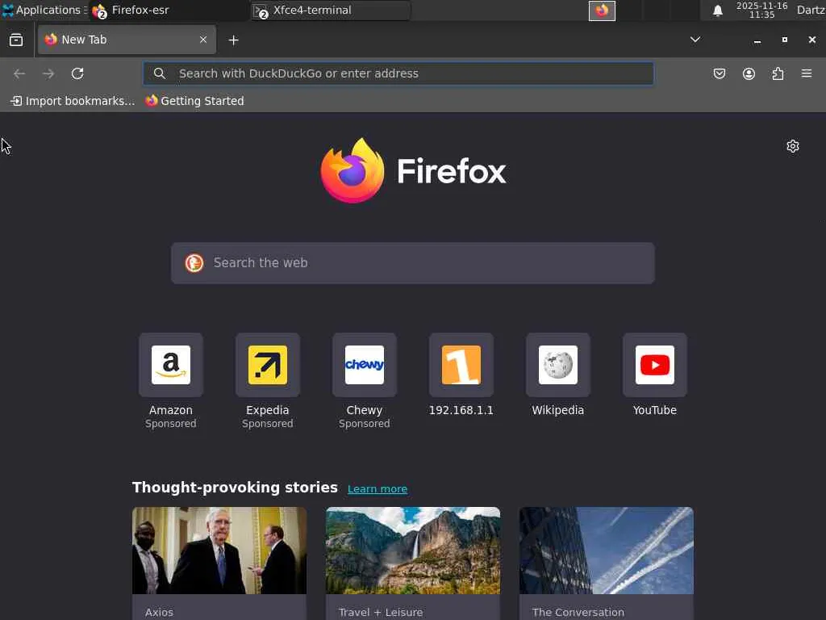
Task: Click the Thought-provoking stories heading
Action: tap(235, 487)
